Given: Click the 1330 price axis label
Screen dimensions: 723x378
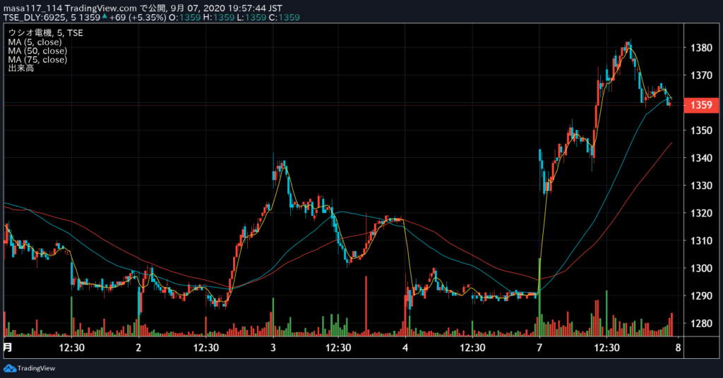Looking at the screenshot, I should 701,185.
